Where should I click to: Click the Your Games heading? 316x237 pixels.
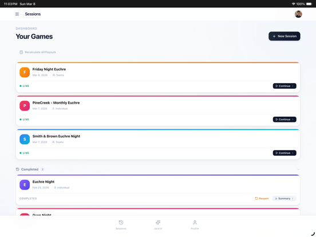[34, 37]
